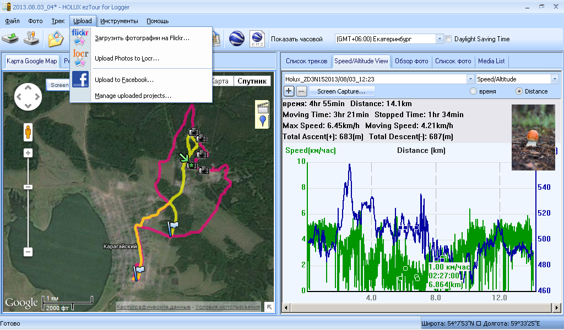Open the Фото menu
564x330 pixels.
[35, 21]
